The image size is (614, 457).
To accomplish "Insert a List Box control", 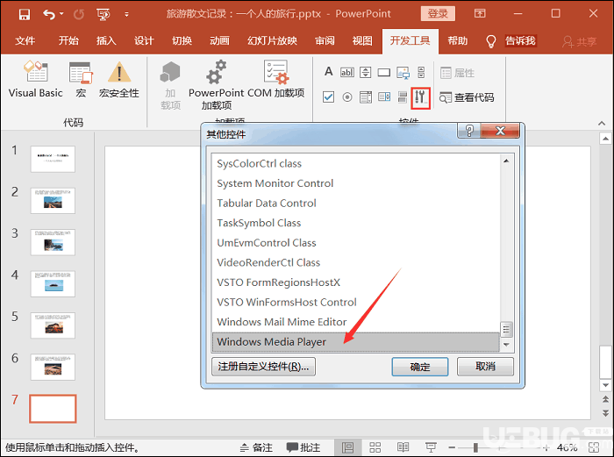I will tap(366, 96).
